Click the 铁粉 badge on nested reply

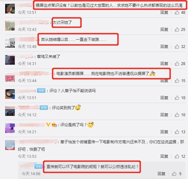[39, 166]
